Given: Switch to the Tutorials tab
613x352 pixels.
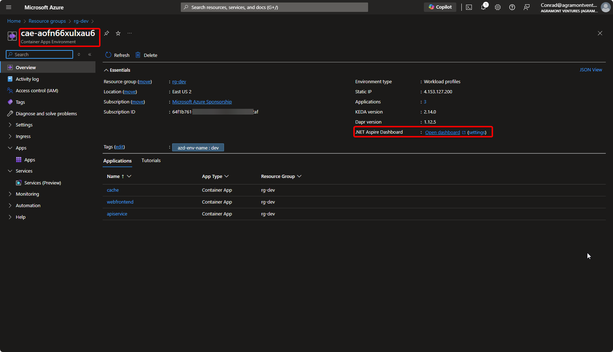Looking at the screenshot, I should pos(151,160).
